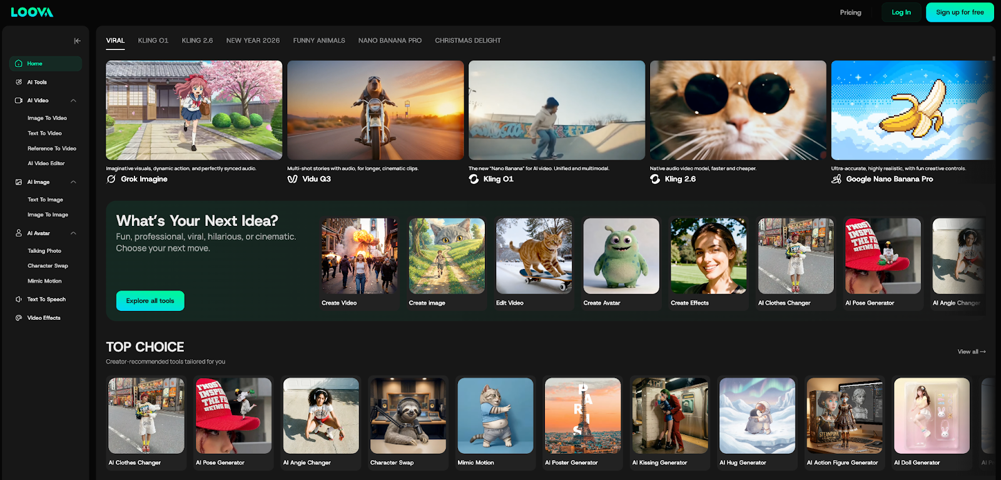Viewport: 1001px width, 480px height.
Task: Collapse the AI Avatar section chevron
Action: tap(73, 233)
